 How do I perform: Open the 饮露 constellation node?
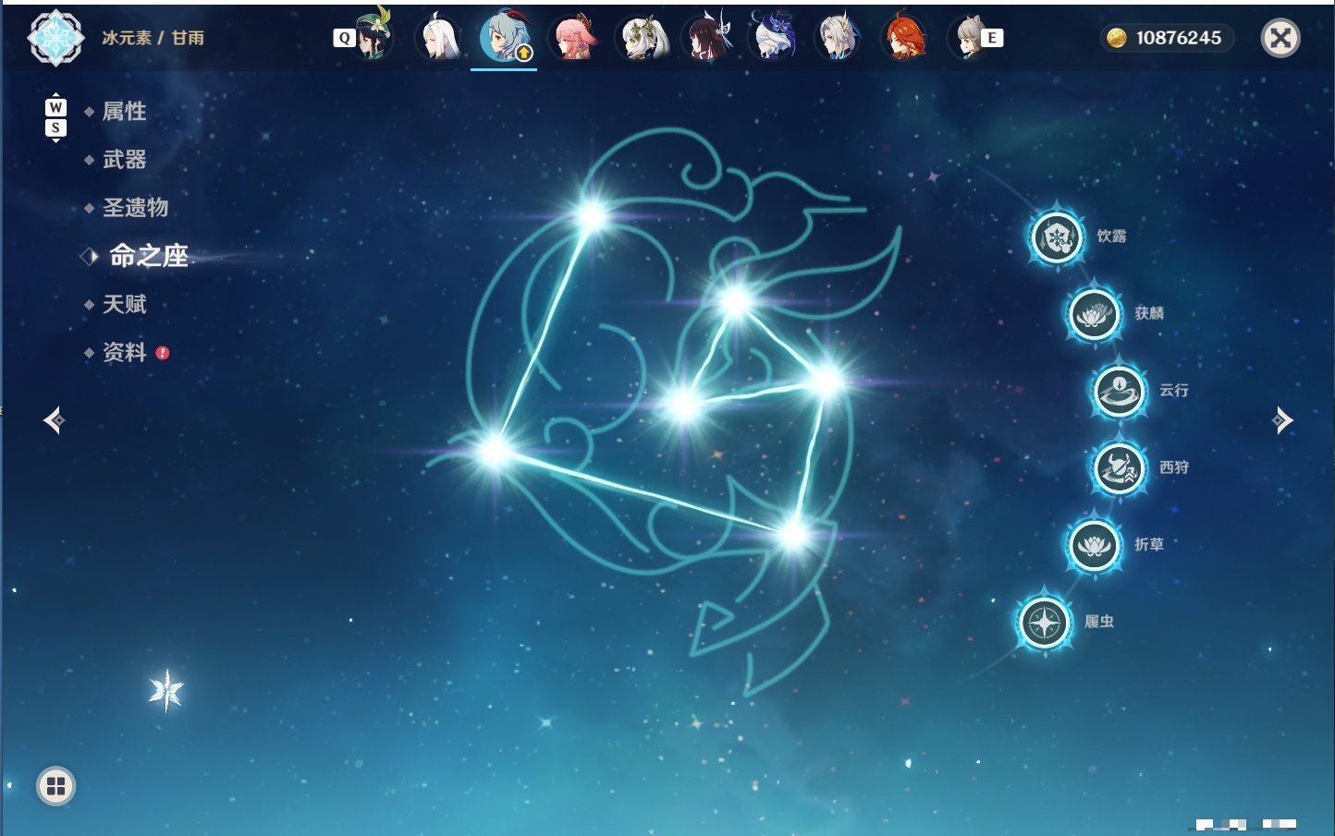pyautogui.click(x=1057, y=237)
